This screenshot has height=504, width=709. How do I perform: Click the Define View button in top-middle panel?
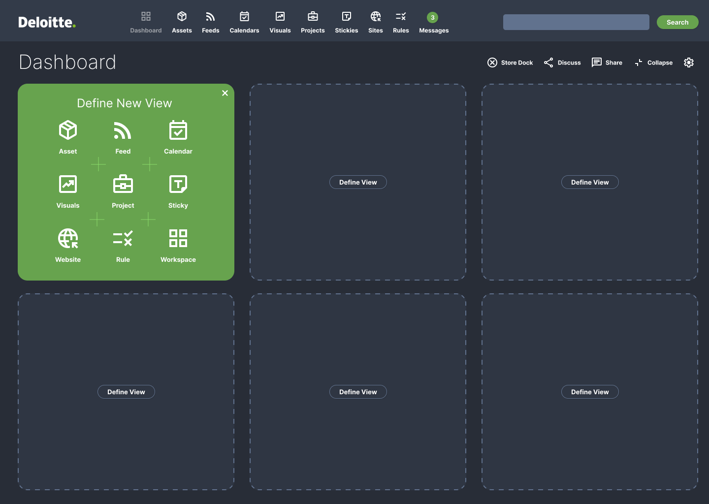coord(358,182)
